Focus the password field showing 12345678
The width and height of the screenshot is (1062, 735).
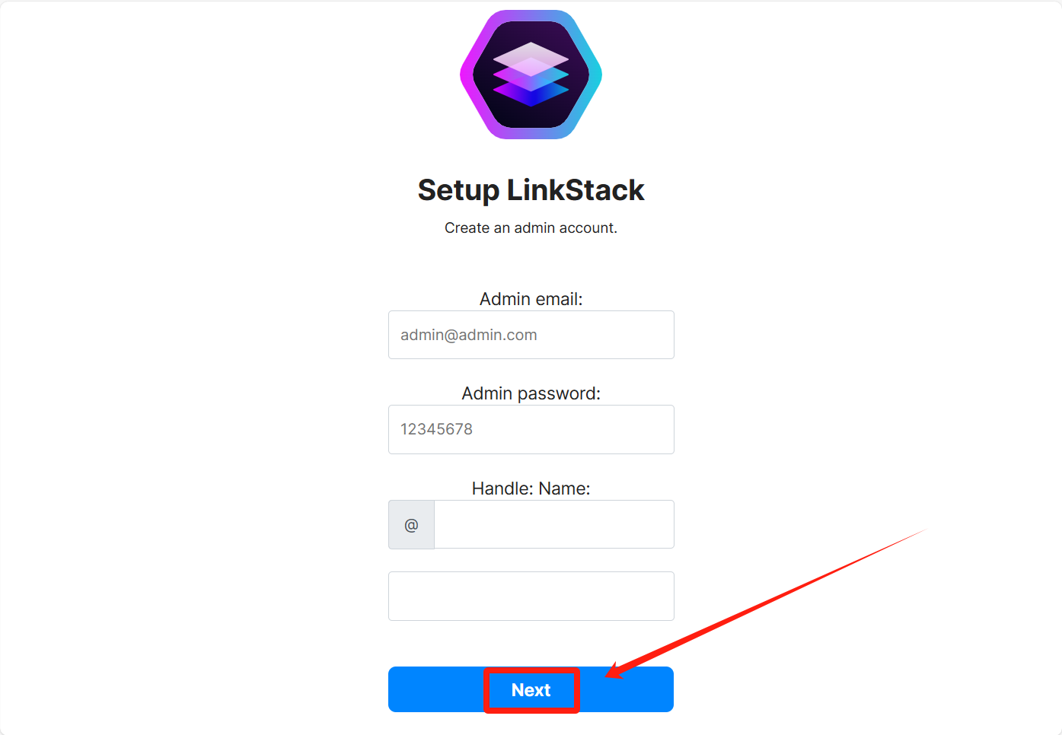(x=531, y=429)
